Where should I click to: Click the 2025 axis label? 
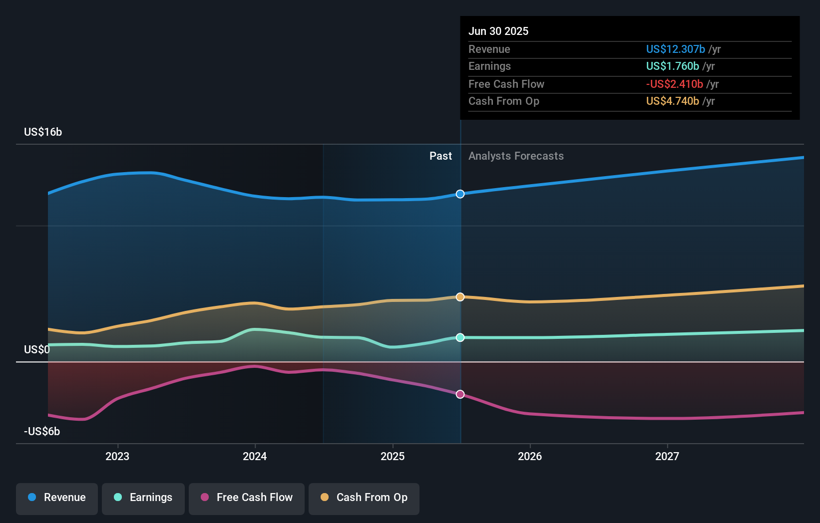pyautogui.click(x=393, y=456)
